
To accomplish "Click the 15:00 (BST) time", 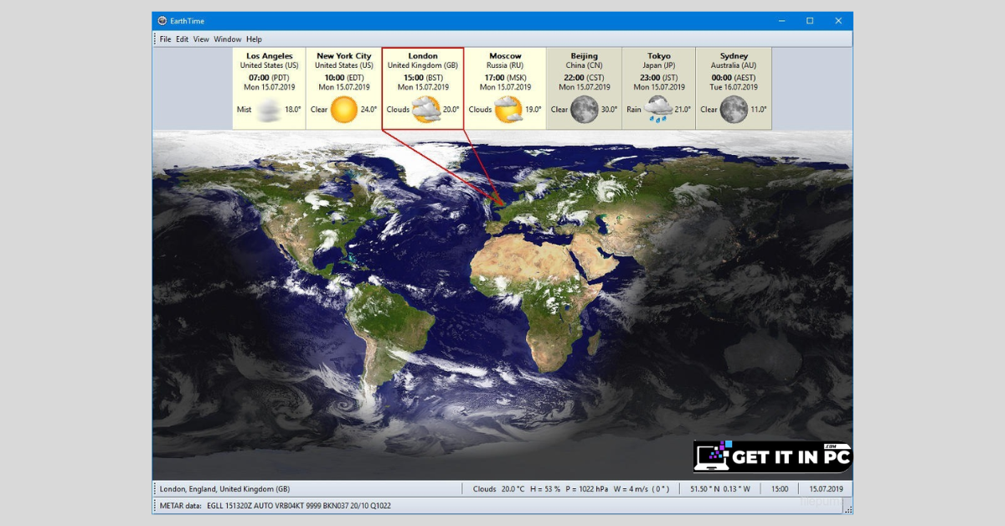I will click(423, 77).
